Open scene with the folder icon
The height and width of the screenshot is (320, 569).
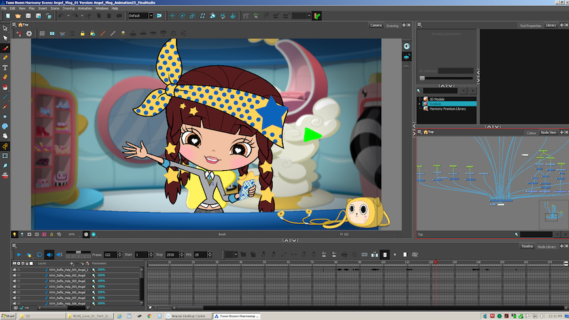(18, 16)
